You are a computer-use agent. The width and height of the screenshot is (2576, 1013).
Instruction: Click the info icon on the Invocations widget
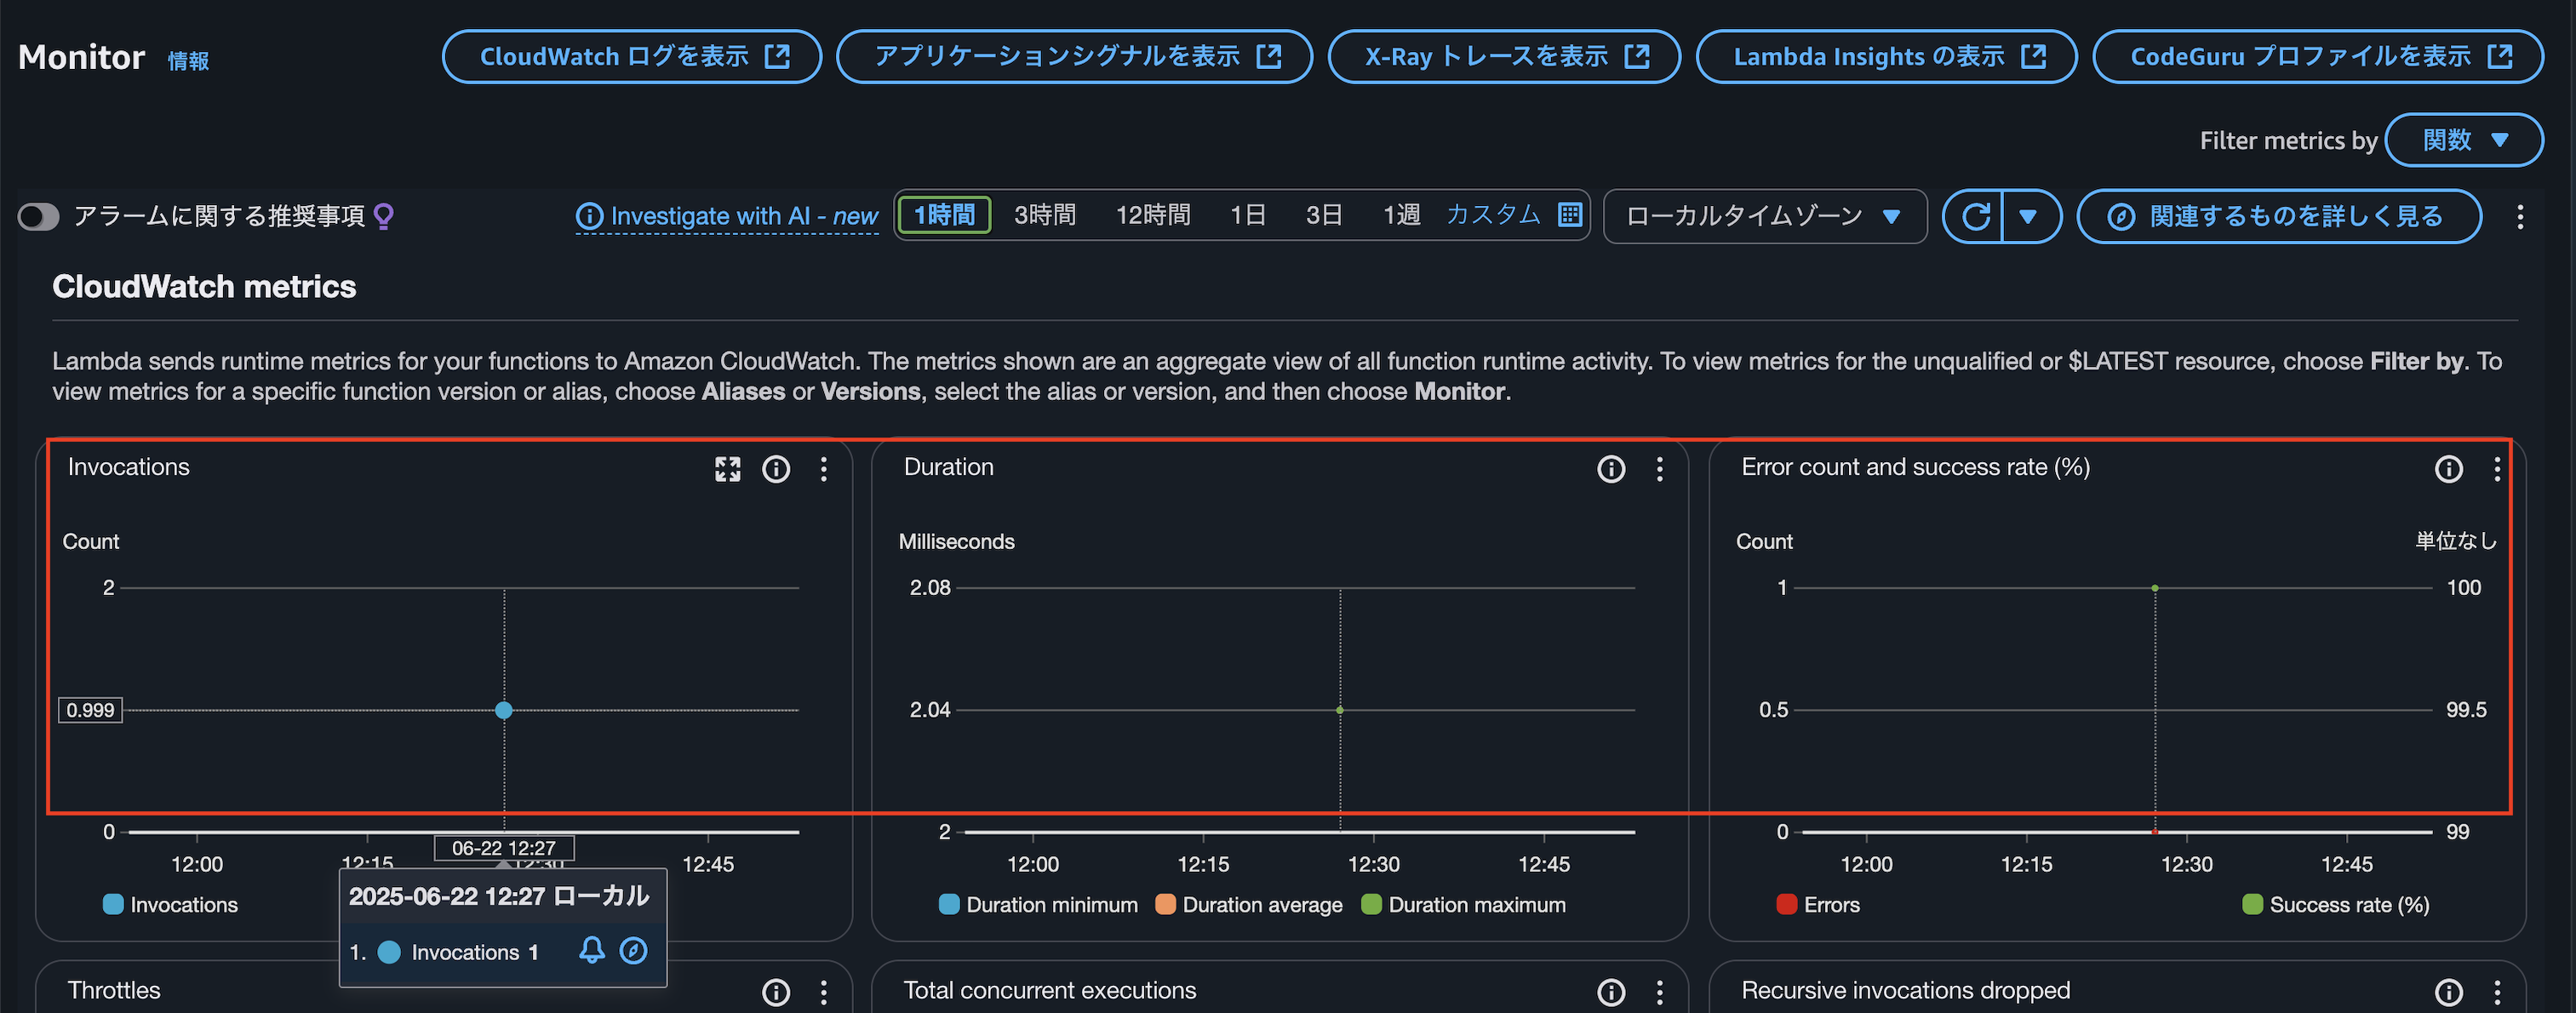point(776,468)
